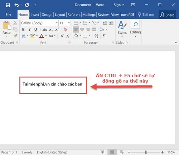Image resolution: width=179 pixels, height=155 pixels.
Task: Zoom in with the plus button
Action: [162, 152]
